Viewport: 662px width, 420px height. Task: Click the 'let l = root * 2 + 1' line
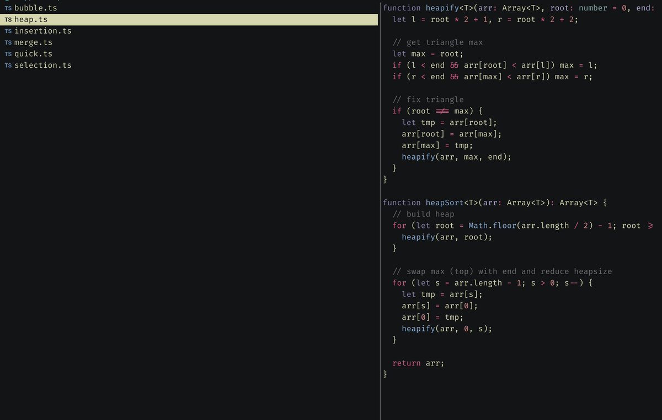click(x=485, y=19)
